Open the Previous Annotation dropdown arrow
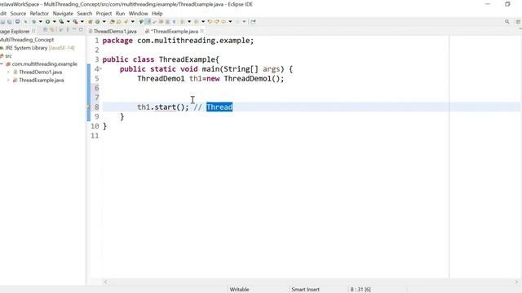Image resolution: width=522 pixels, height=293 pixels. click(x=203, y=22)
